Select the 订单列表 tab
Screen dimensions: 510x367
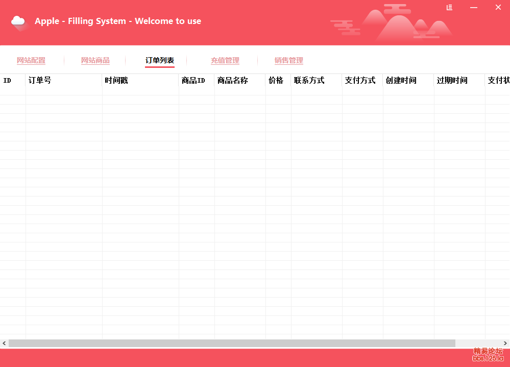point(160,60)
